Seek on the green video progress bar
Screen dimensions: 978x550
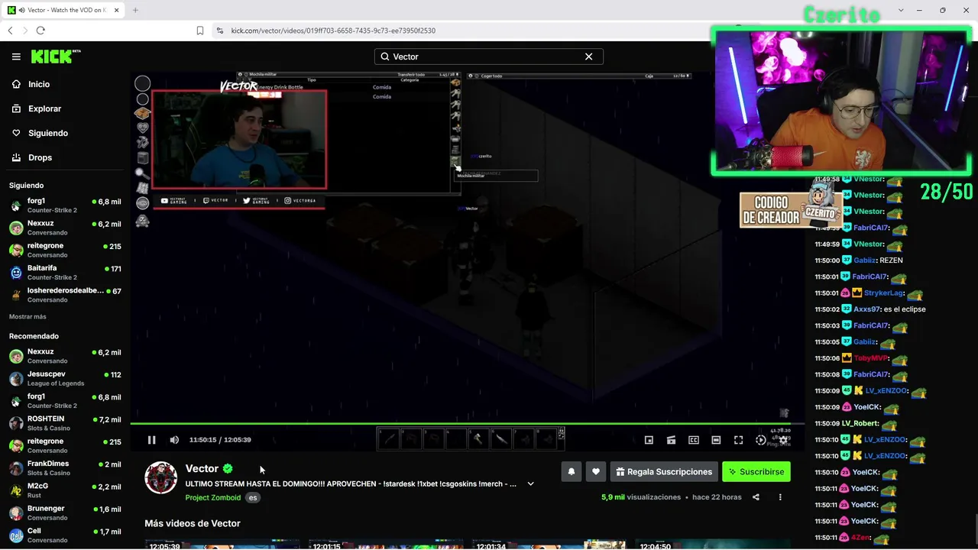[x=467, y=423]
